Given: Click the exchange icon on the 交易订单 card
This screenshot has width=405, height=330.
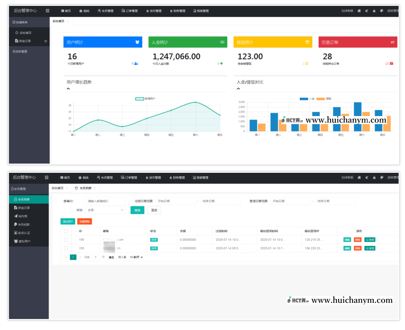Looking at the screenshot, I should 392,42.
